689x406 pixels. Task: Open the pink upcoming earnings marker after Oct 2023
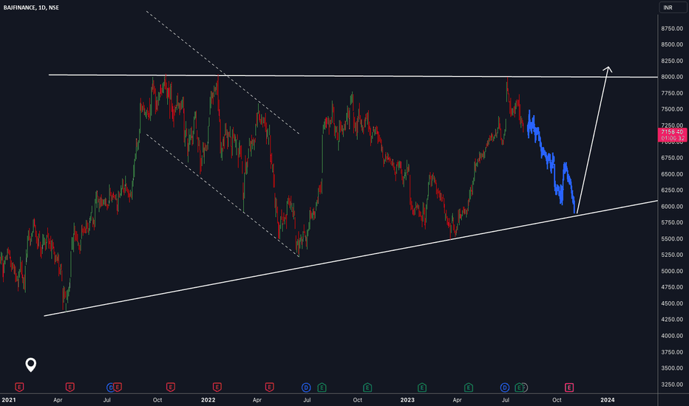[x=569, y=388]
